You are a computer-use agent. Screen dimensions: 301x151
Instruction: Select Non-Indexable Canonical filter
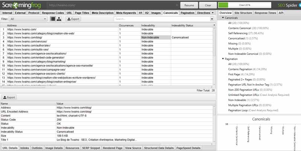click(250, 54)
